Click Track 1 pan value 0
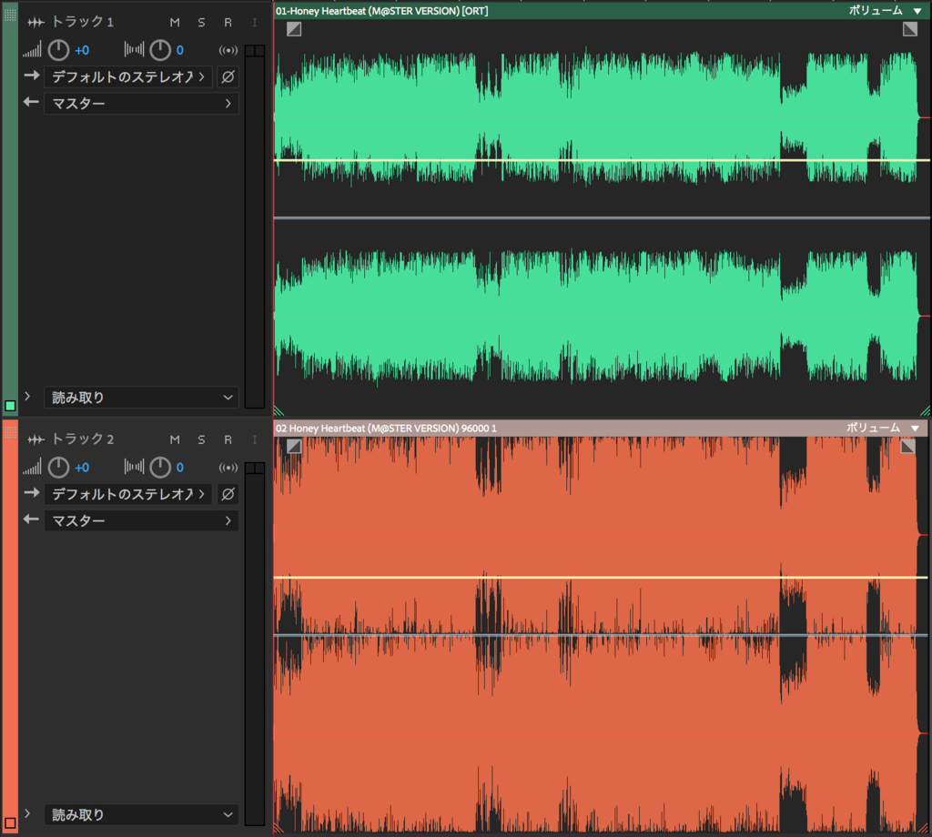 coord(180,51)
